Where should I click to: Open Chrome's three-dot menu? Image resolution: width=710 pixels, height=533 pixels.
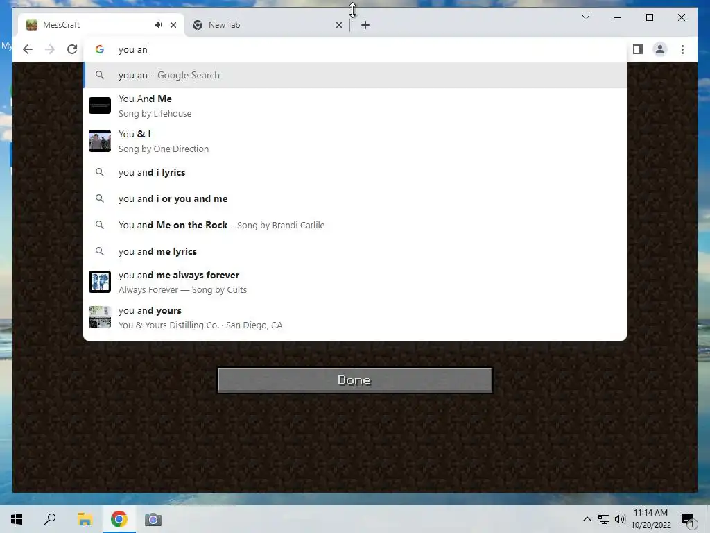[682, 49]
